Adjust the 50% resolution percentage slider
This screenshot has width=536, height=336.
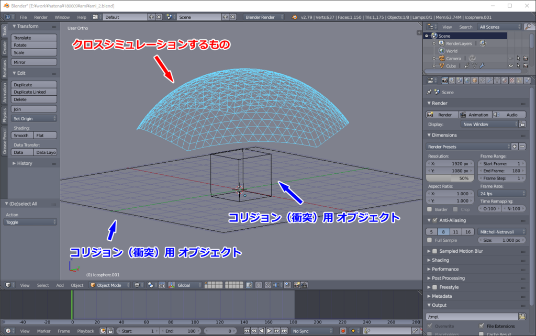450,178
